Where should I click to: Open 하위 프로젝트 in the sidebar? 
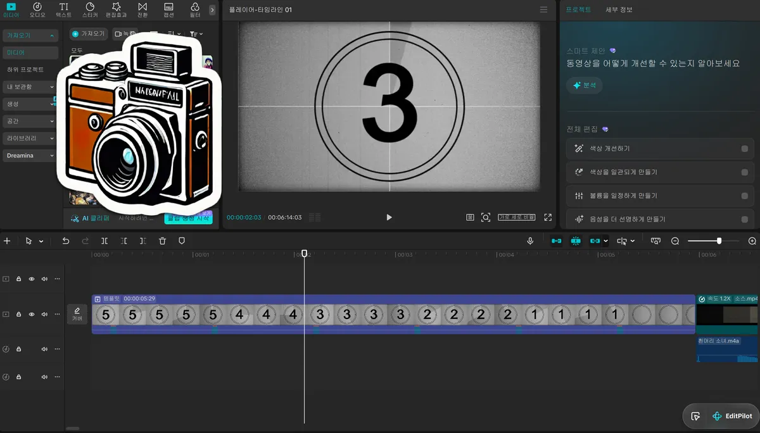[25, 70]
